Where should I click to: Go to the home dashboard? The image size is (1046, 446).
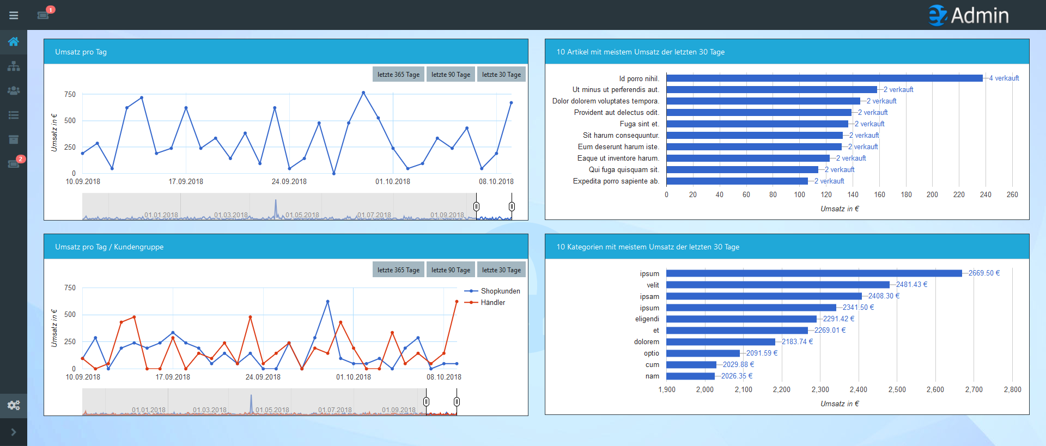coord(14,42)
